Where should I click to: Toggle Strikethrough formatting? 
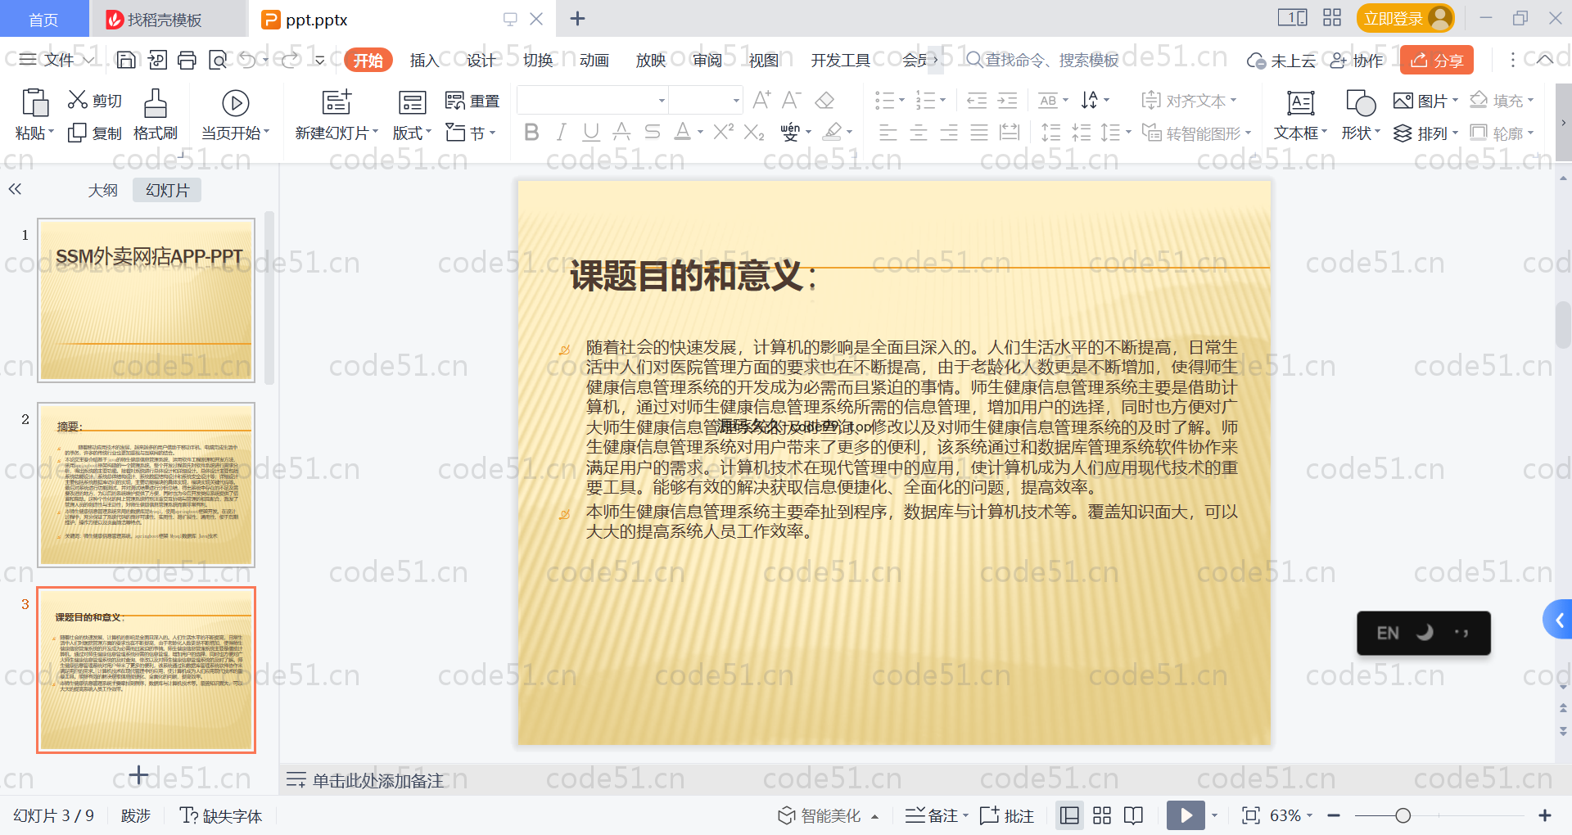pyautogui.click(x=652, y=132)
